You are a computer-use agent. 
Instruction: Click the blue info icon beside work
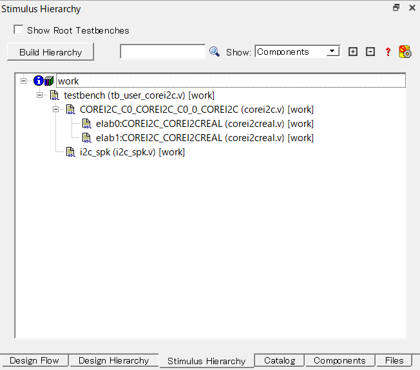pos(38,81)
